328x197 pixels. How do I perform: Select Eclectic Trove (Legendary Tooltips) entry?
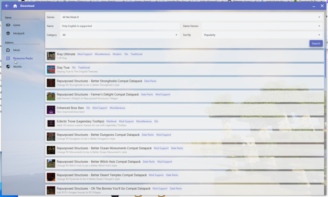tap(80, 121)
